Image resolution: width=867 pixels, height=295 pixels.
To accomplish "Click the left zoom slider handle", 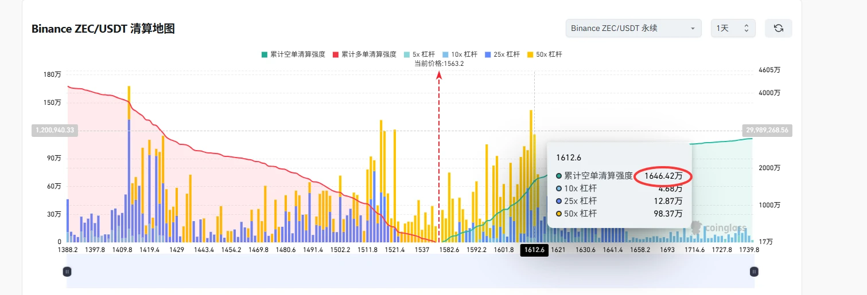I will click(67, 272).
